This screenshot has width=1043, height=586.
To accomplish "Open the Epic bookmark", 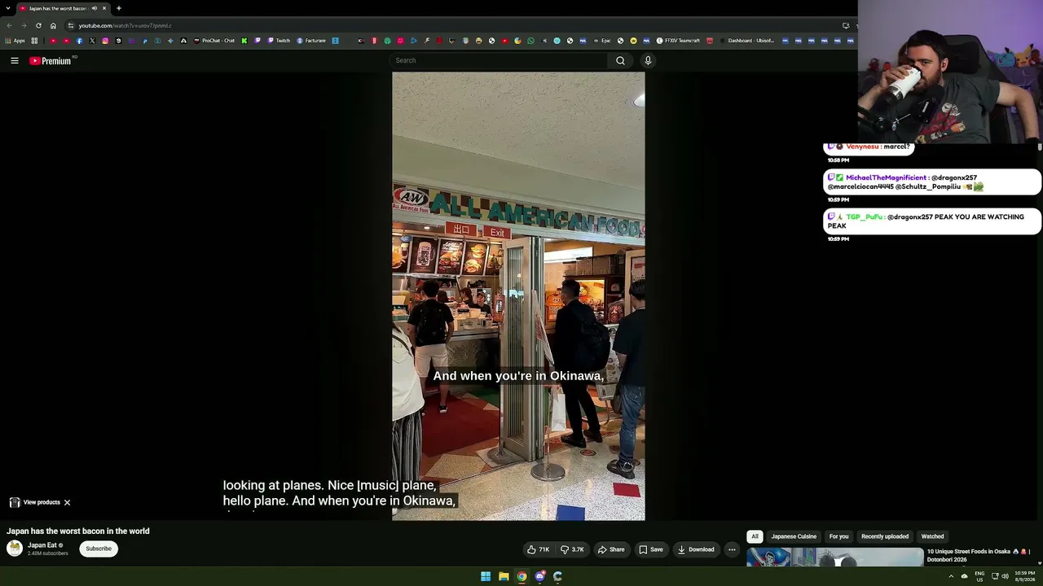I will (x=602, y=41).
